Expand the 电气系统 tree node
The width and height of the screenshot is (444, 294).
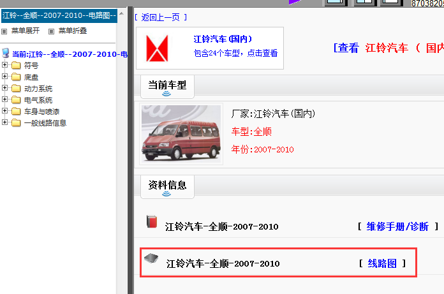point(4,99)
